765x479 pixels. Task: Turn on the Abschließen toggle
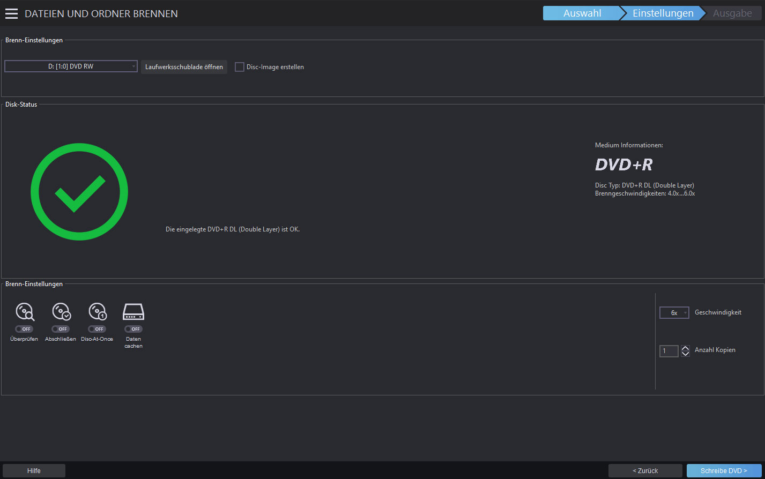(61, 329)
